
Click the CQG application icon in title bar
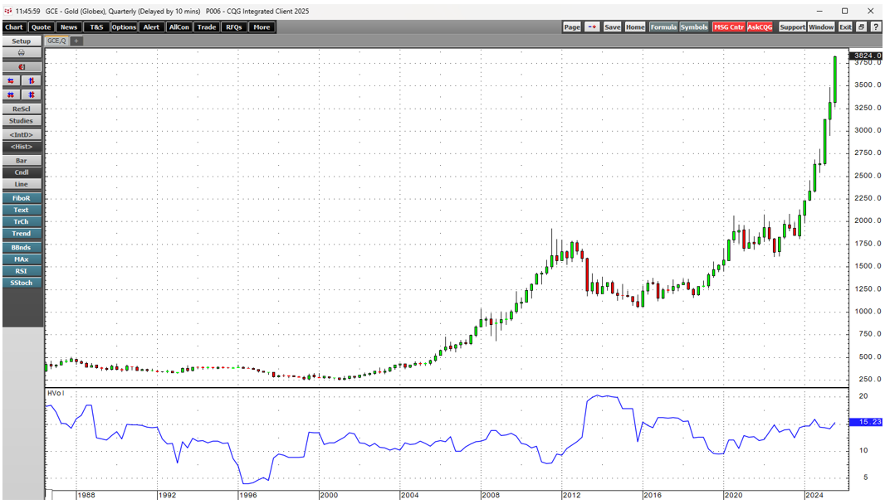[8, 11]
